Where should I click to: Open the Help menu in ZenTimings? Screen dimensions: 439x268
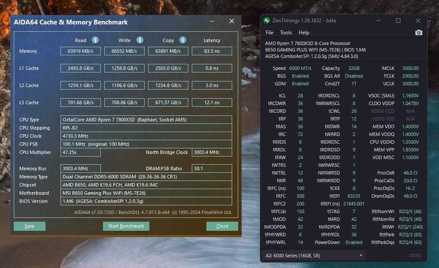[x=304, y=33]
